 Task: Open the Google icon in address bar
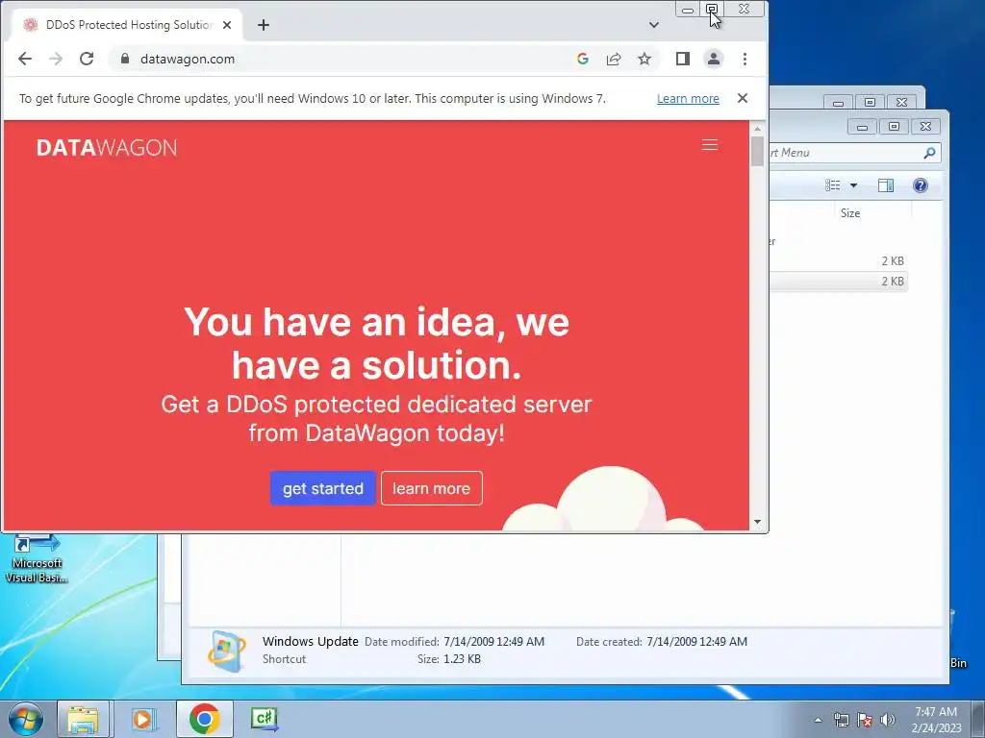[582, 59]
